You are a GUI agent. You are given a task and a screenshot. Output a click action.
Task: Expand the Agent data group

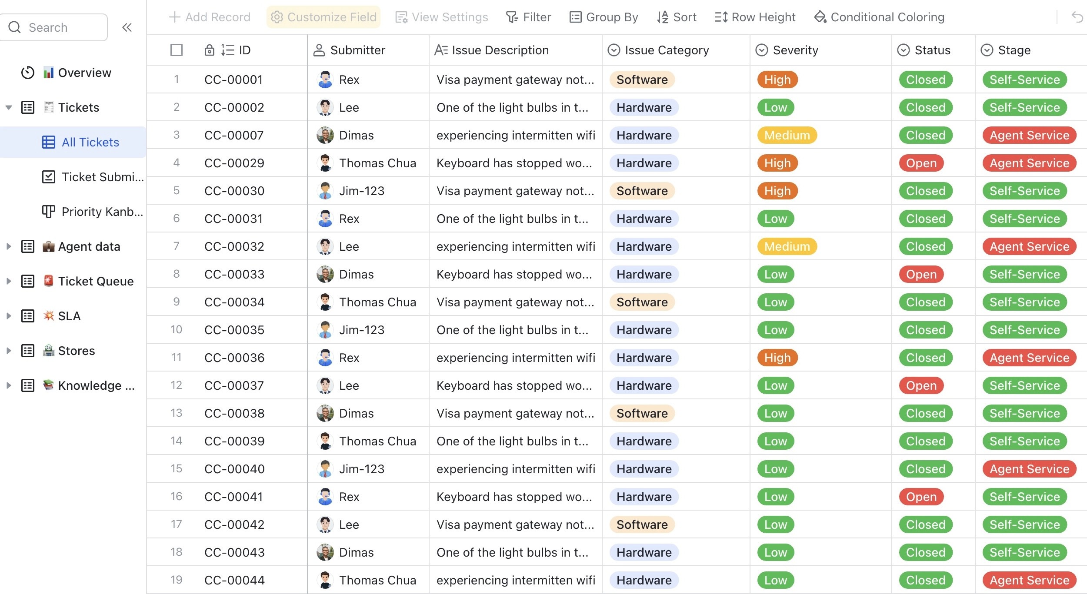coord(9,246)
